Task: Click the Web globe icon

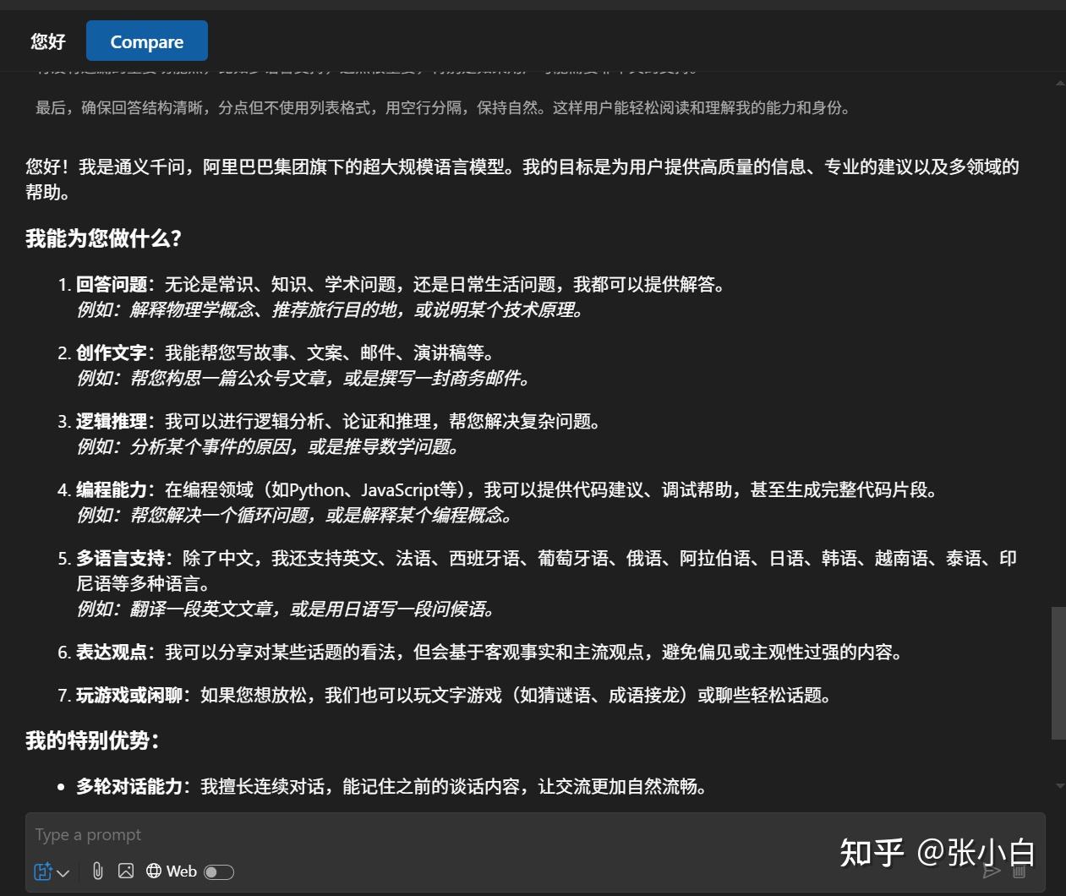Action: [154, 871]
